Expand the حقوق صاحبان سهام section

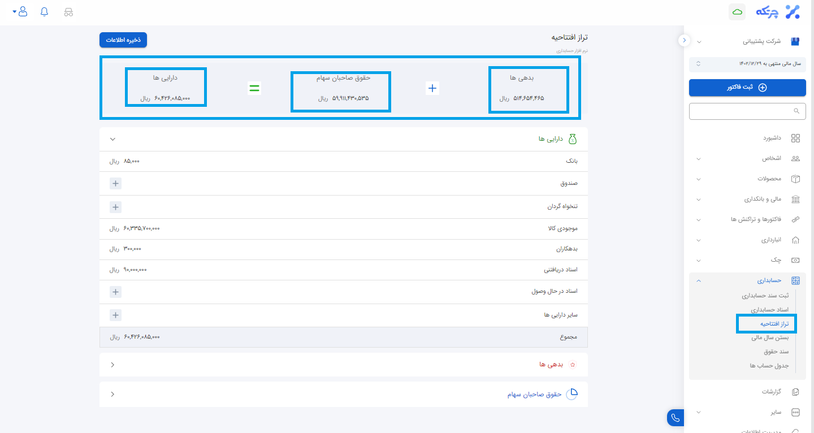point(112,394)
